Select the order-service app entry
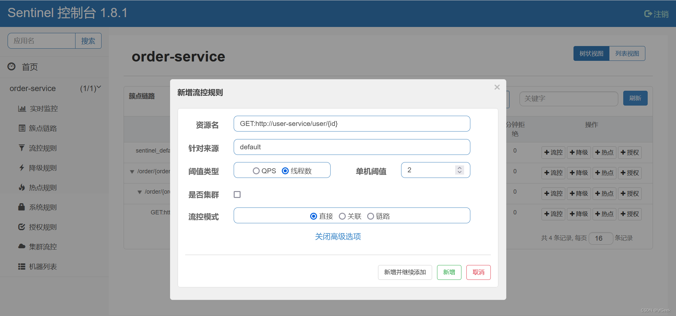The image size is (676, 316). click(33, 88)
